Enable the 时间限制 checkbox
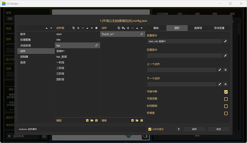 coord(226,106)
